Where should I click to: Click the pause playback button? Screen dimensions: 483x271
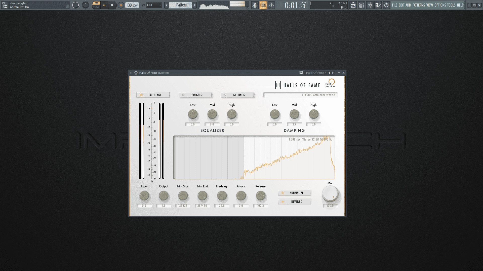pos(104,5)
